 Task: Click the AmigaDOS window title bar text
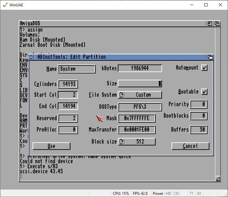30,23
